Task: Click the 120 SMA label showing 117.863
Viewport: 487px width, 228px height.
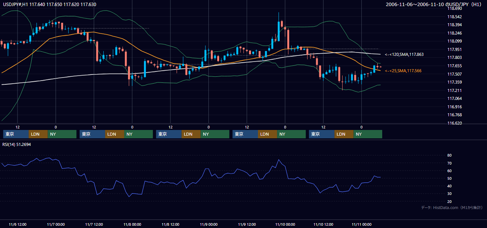Action: [x=404, y=54]
